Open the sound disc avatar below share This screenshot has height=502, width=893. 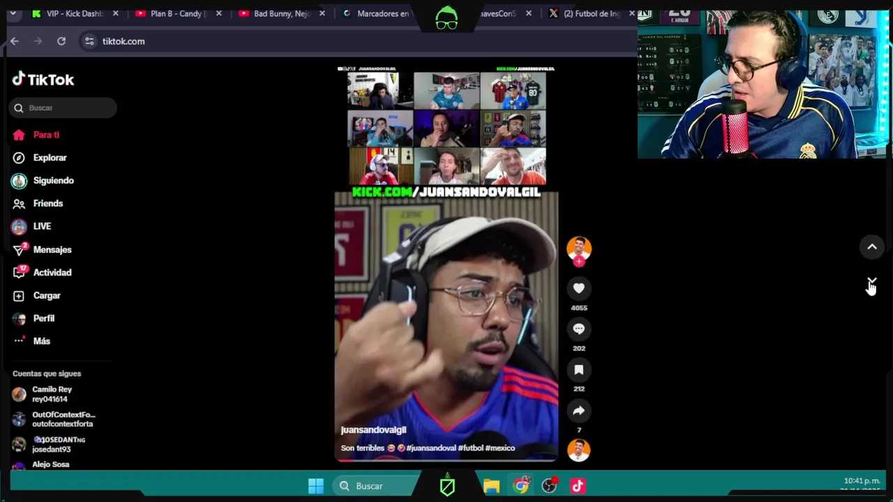[578, 450]
